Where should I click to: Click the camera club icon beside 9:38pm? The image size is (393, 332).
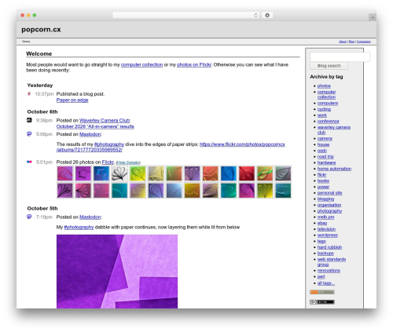tap(29, 120)
